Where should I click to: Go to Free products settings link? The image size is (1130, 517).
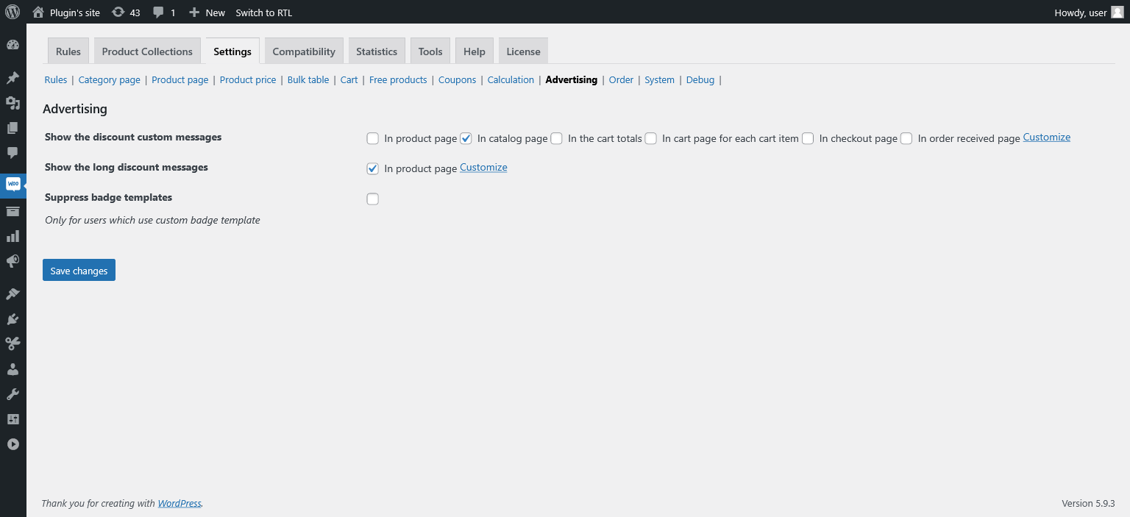pyautogui.click(x=398, y=79)
